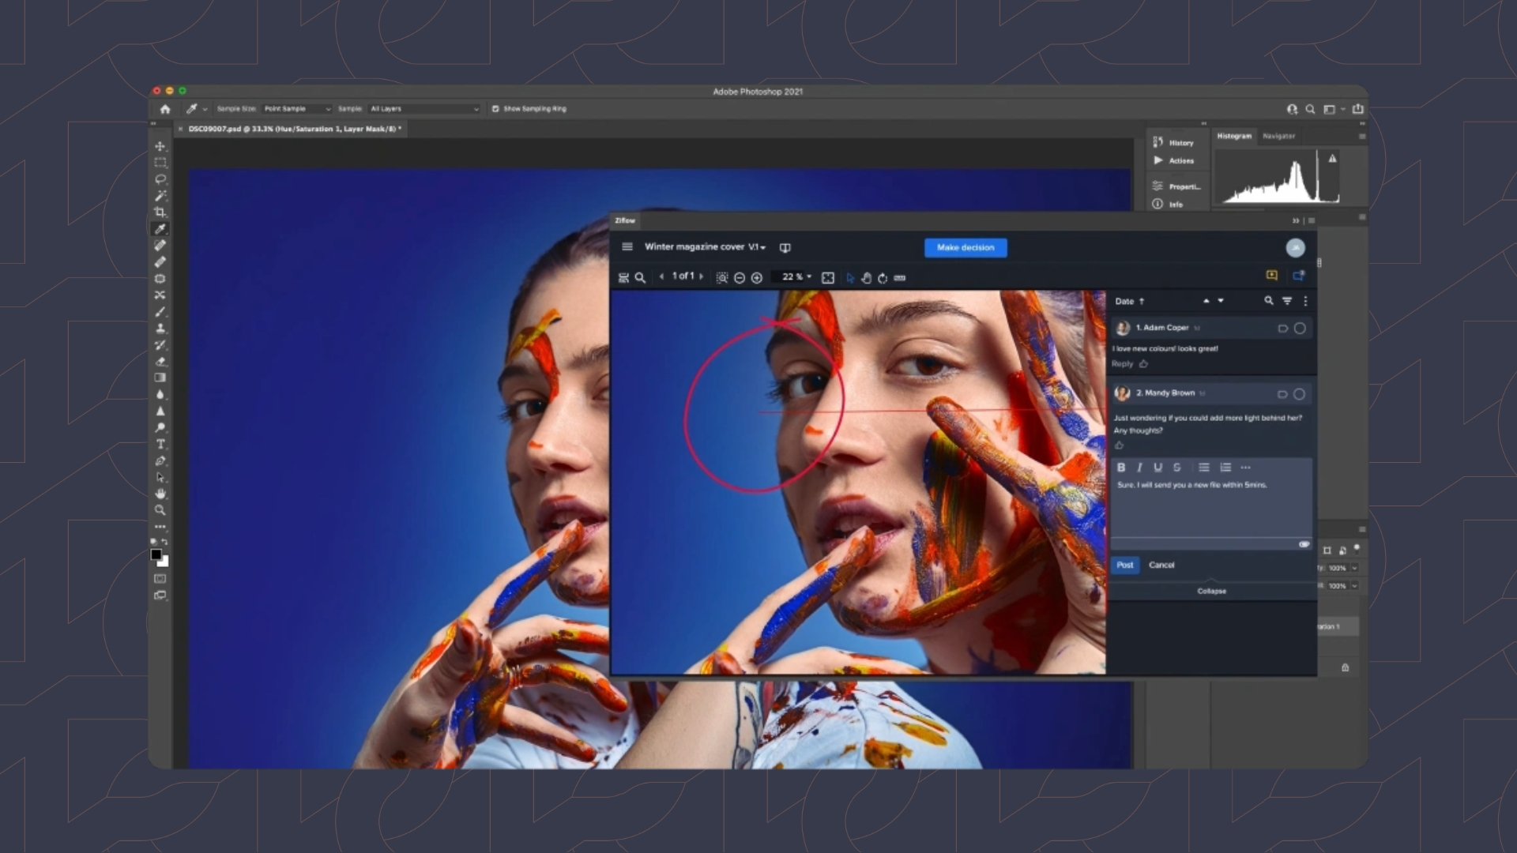This screenshot has height=853, width=1517.
Task: Go to Photoshop Home screen
Action: click(165, 109)
